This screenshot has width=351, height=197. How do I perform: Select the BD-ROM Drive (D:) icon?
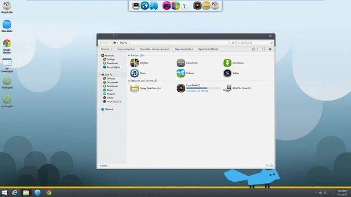[227, 88]
